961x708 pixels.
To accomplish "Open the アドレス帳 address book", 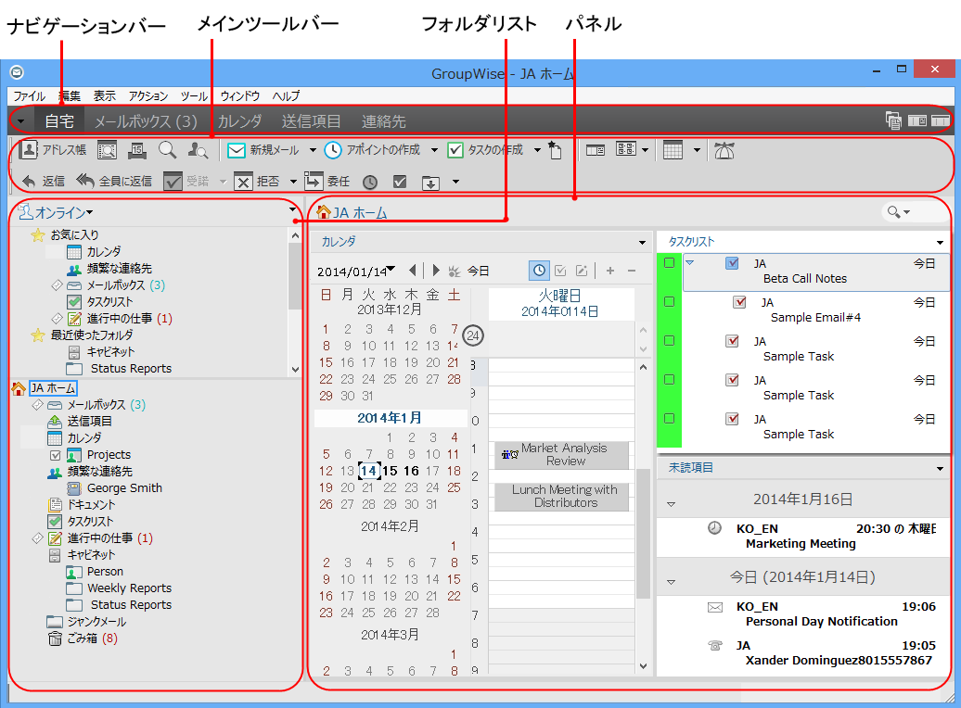I will [53, 150].
